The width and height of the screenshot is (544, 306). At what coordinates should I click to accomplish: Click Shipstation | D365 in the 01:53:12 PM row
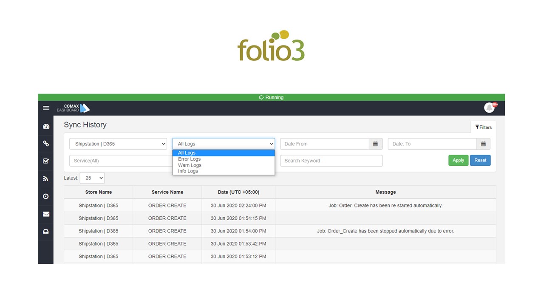pos(99,257)
